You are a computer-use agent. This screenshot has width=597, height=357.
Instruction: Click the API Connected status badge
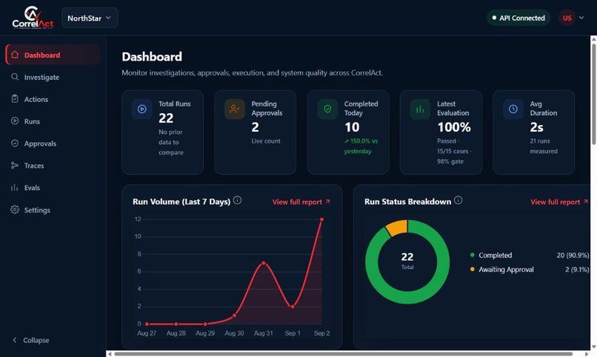pos(518,18)
